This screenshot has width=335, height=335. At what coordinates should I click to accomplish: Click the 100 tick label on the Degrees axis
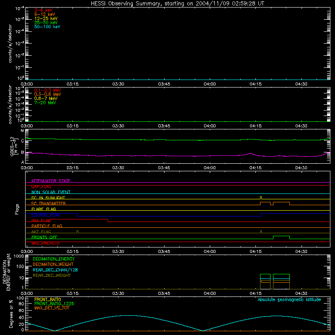coord(20,298)
